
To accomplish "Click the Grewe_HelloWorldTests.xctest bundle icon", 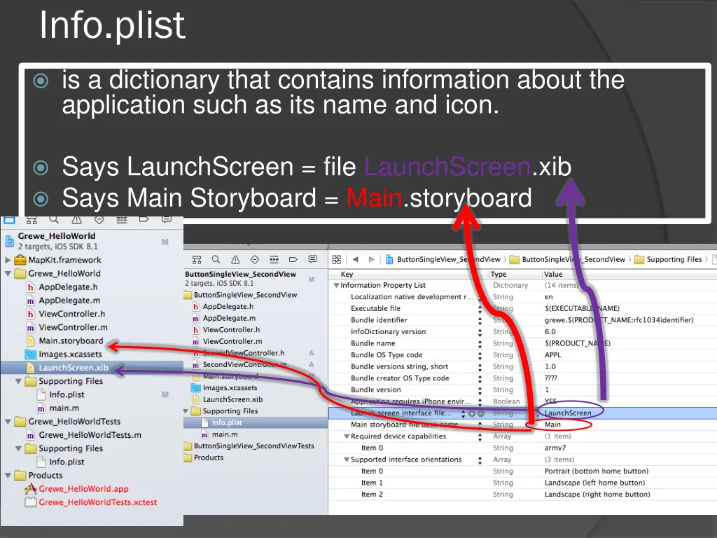I will point(31,502).
